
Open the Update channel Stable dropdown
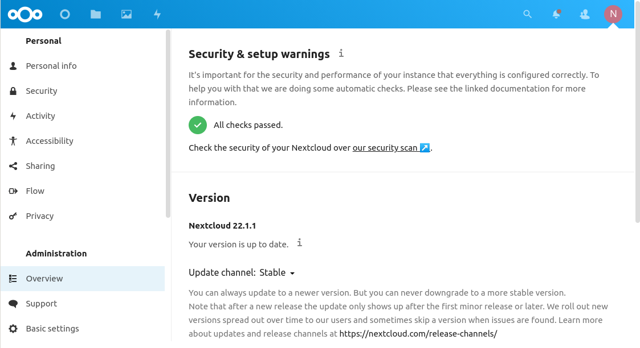[x=277, y=273]
